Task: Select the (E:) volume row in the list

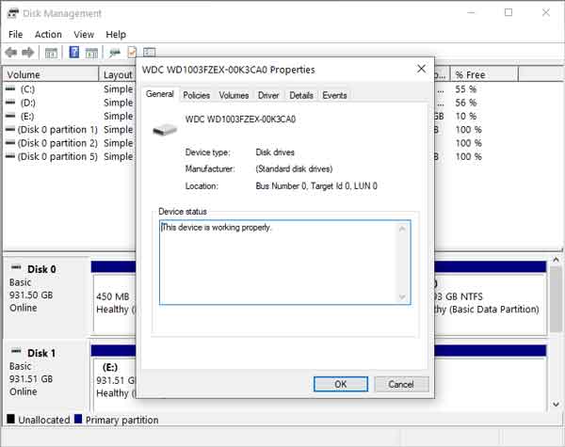Action: (69, 116)
